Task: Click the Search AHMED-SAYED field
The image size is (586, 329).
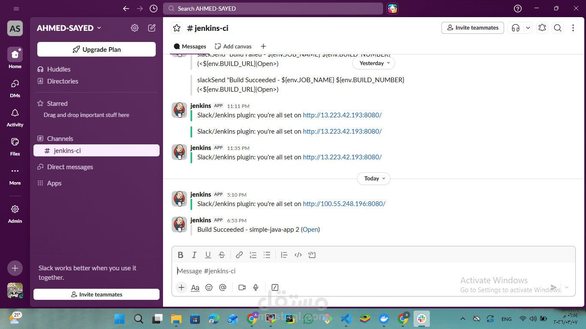Action: (x=273, y=9)
